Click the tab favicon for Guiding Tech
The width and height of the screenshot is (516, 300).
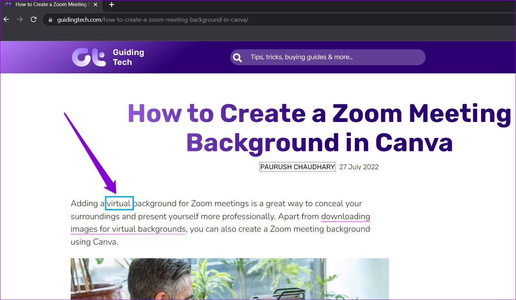point(9,4)
